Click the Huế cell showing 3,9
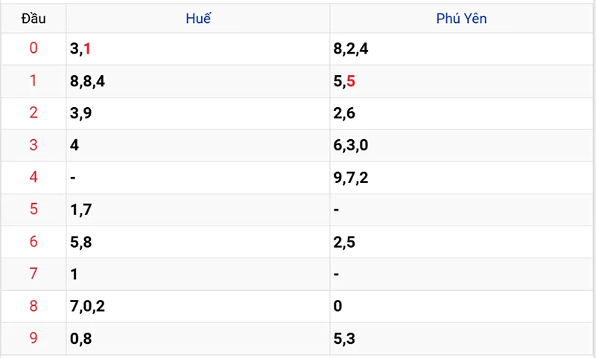This screenshot has height=358, width=596. click(80, 114)
